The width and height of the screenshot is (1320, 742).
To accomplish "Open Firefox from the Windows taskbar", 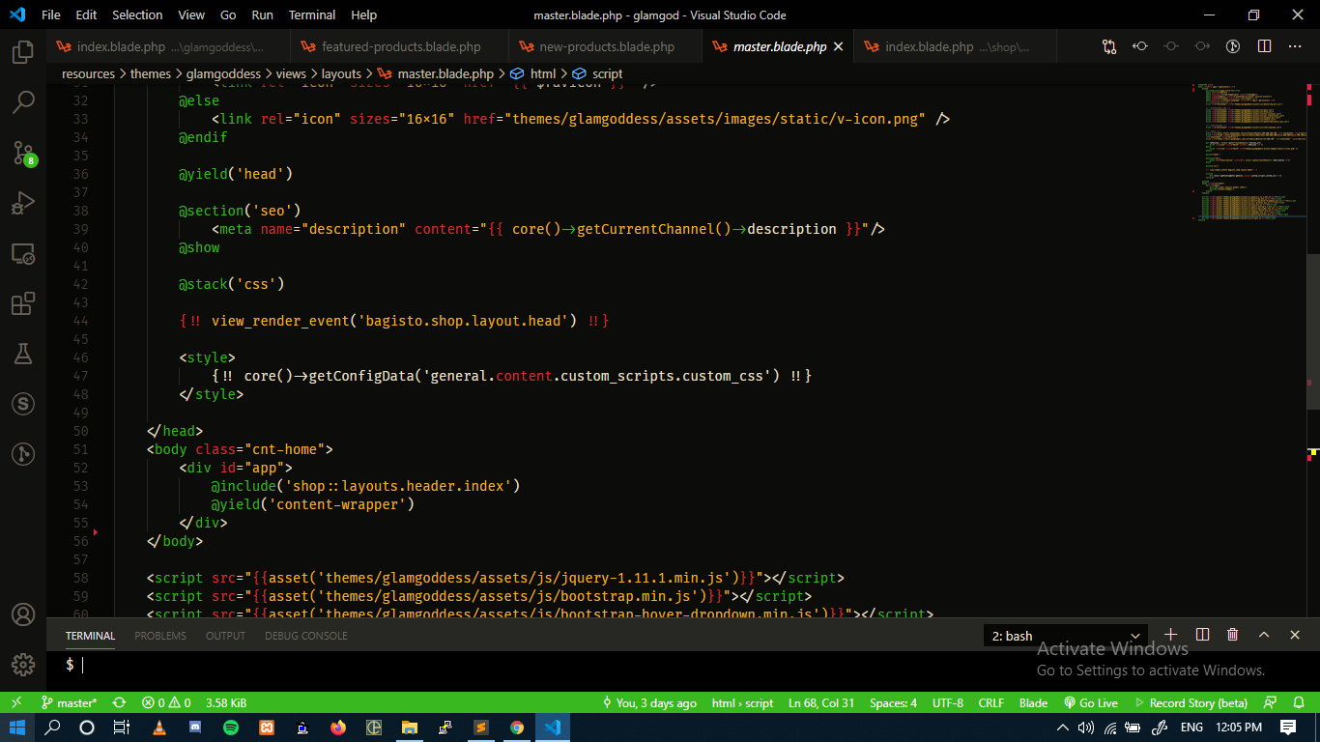I will click(x=338, y=728).
